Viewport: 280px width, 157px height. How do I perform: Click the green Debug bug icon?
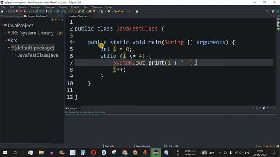[x=51, y=11]
